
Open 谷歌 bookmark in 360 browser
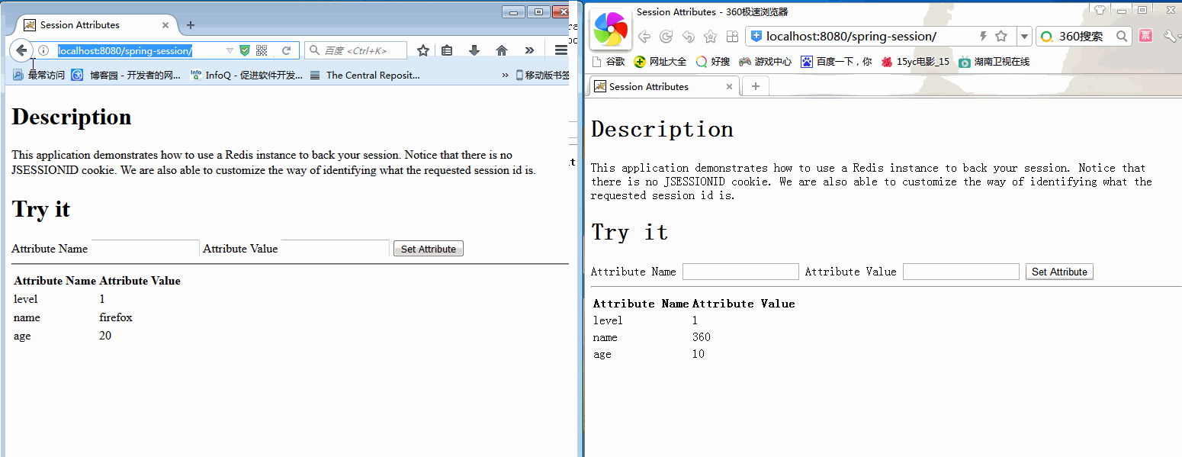pos(609,62)
